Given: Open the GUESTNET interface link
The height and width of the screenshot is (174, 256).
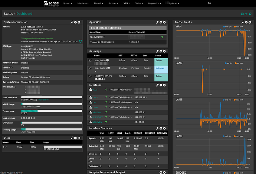Looking at the screenshot, I should 98,117.
